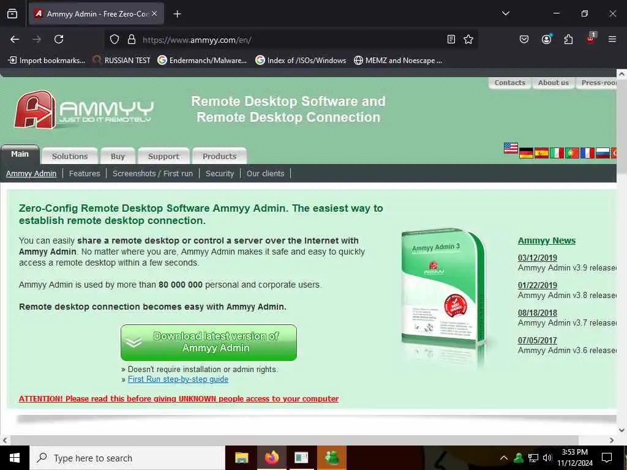Screen dimensions: 627x470
Task: Save page to Pocket
Action: tap(524, 39)
